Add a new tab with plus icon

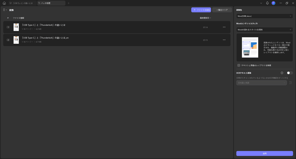point(69,3)
